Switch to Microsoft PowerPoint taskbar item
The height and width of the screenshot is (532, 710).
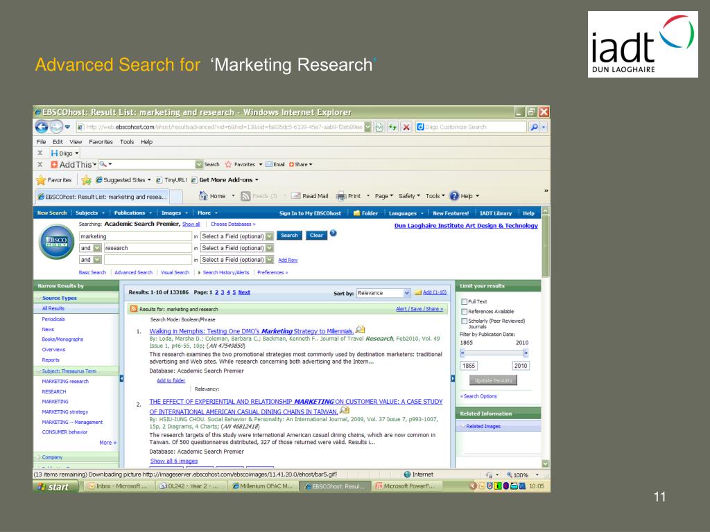[x=405, y=486]
